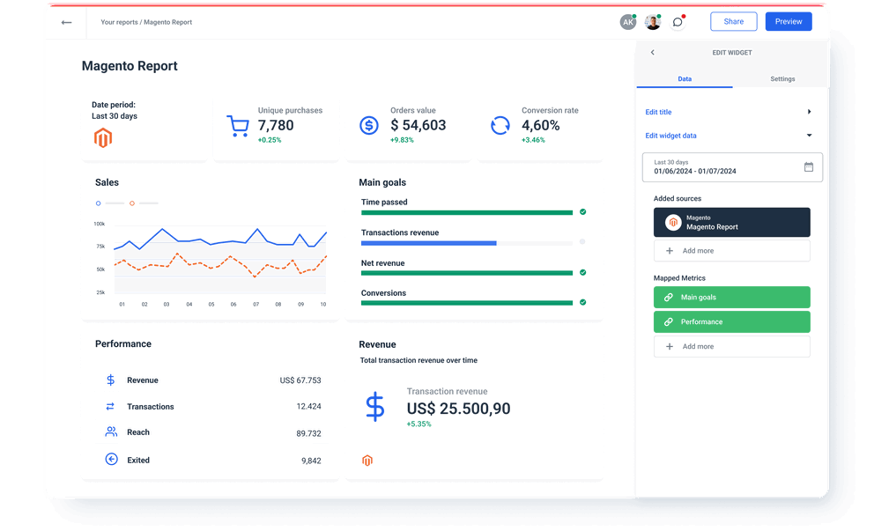Click the dollar icon next to Orders value

[x=368, y=123]
